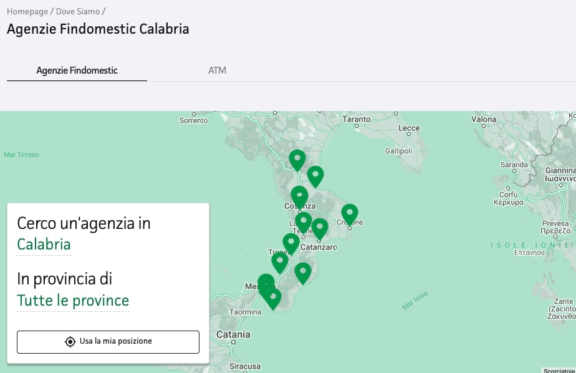
Task: Select the map pin near Tropea
Action: 279,259
